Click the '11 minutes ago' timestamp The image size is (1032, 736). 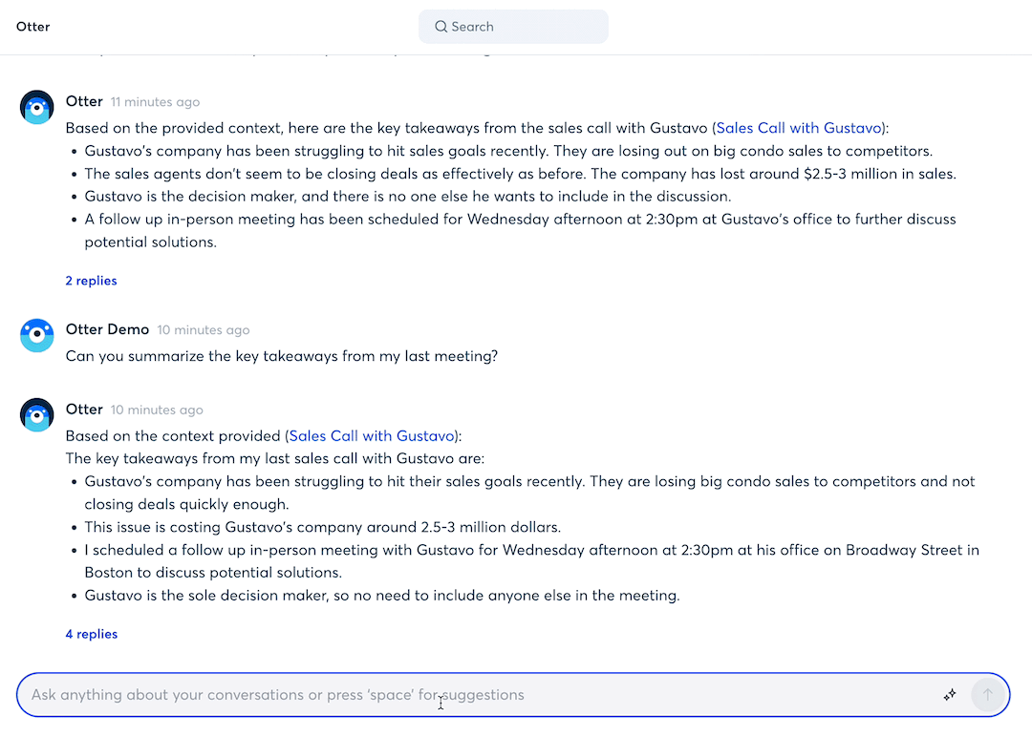click(x=155, y=102)
